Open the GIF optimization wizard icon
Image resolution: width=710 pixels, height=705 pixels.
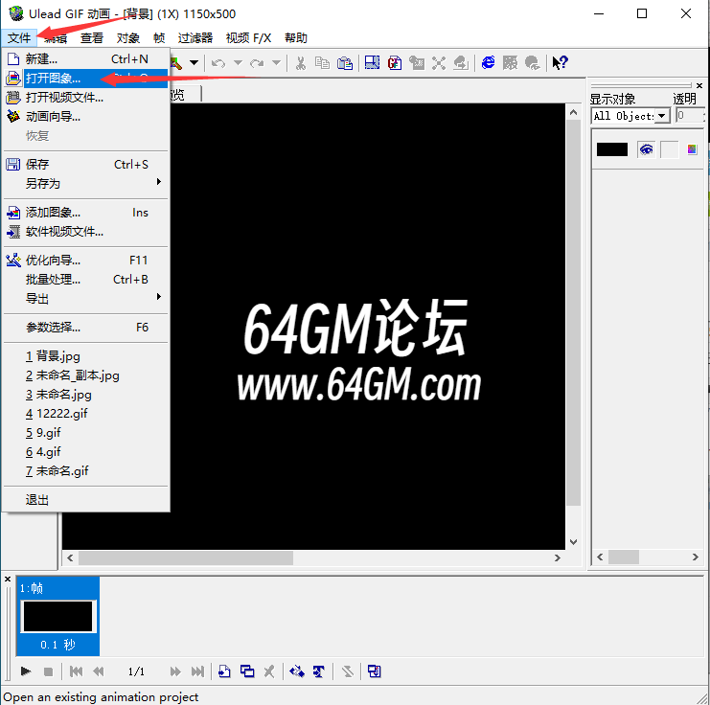[395, 63]
